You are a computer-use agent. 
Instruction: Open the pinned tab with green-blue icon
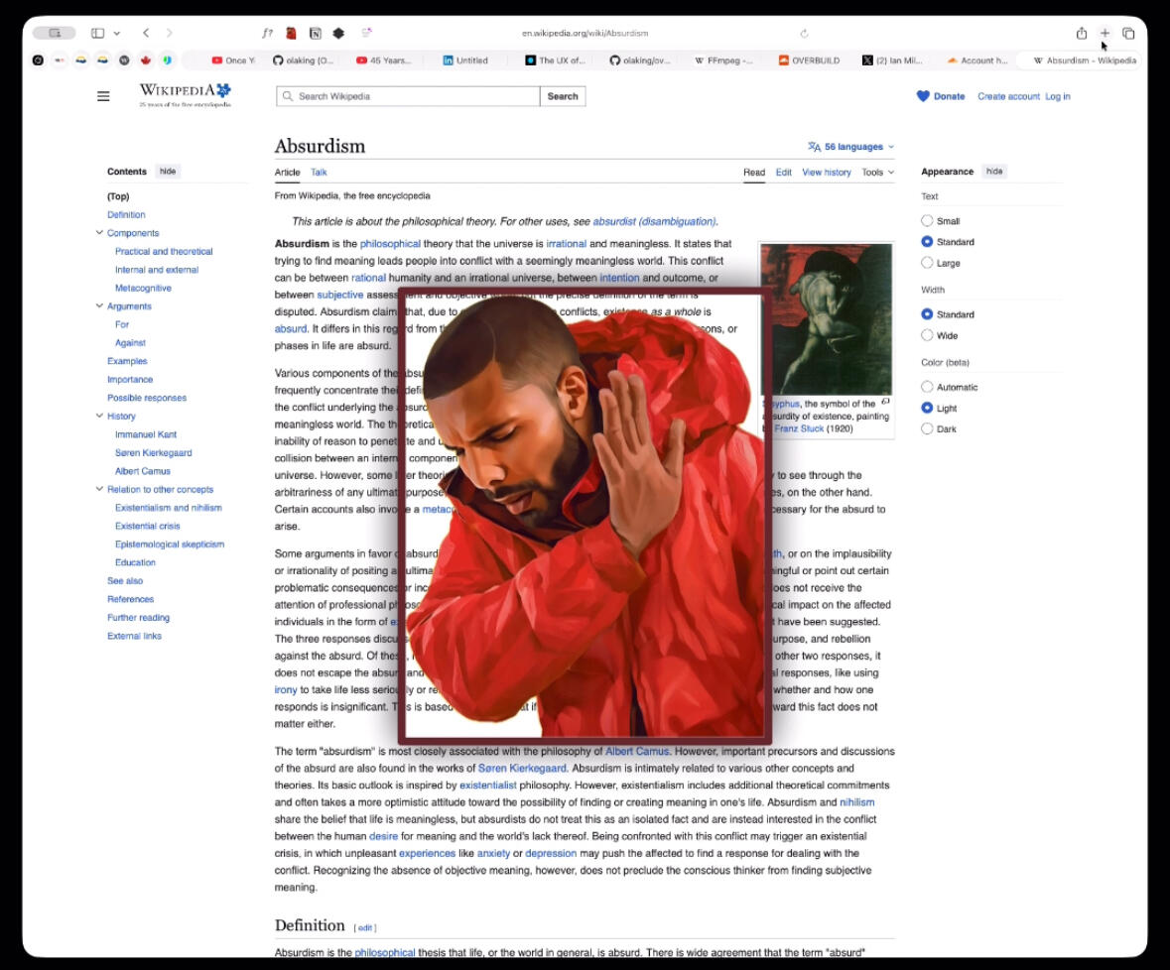click(x=167, y=61)
